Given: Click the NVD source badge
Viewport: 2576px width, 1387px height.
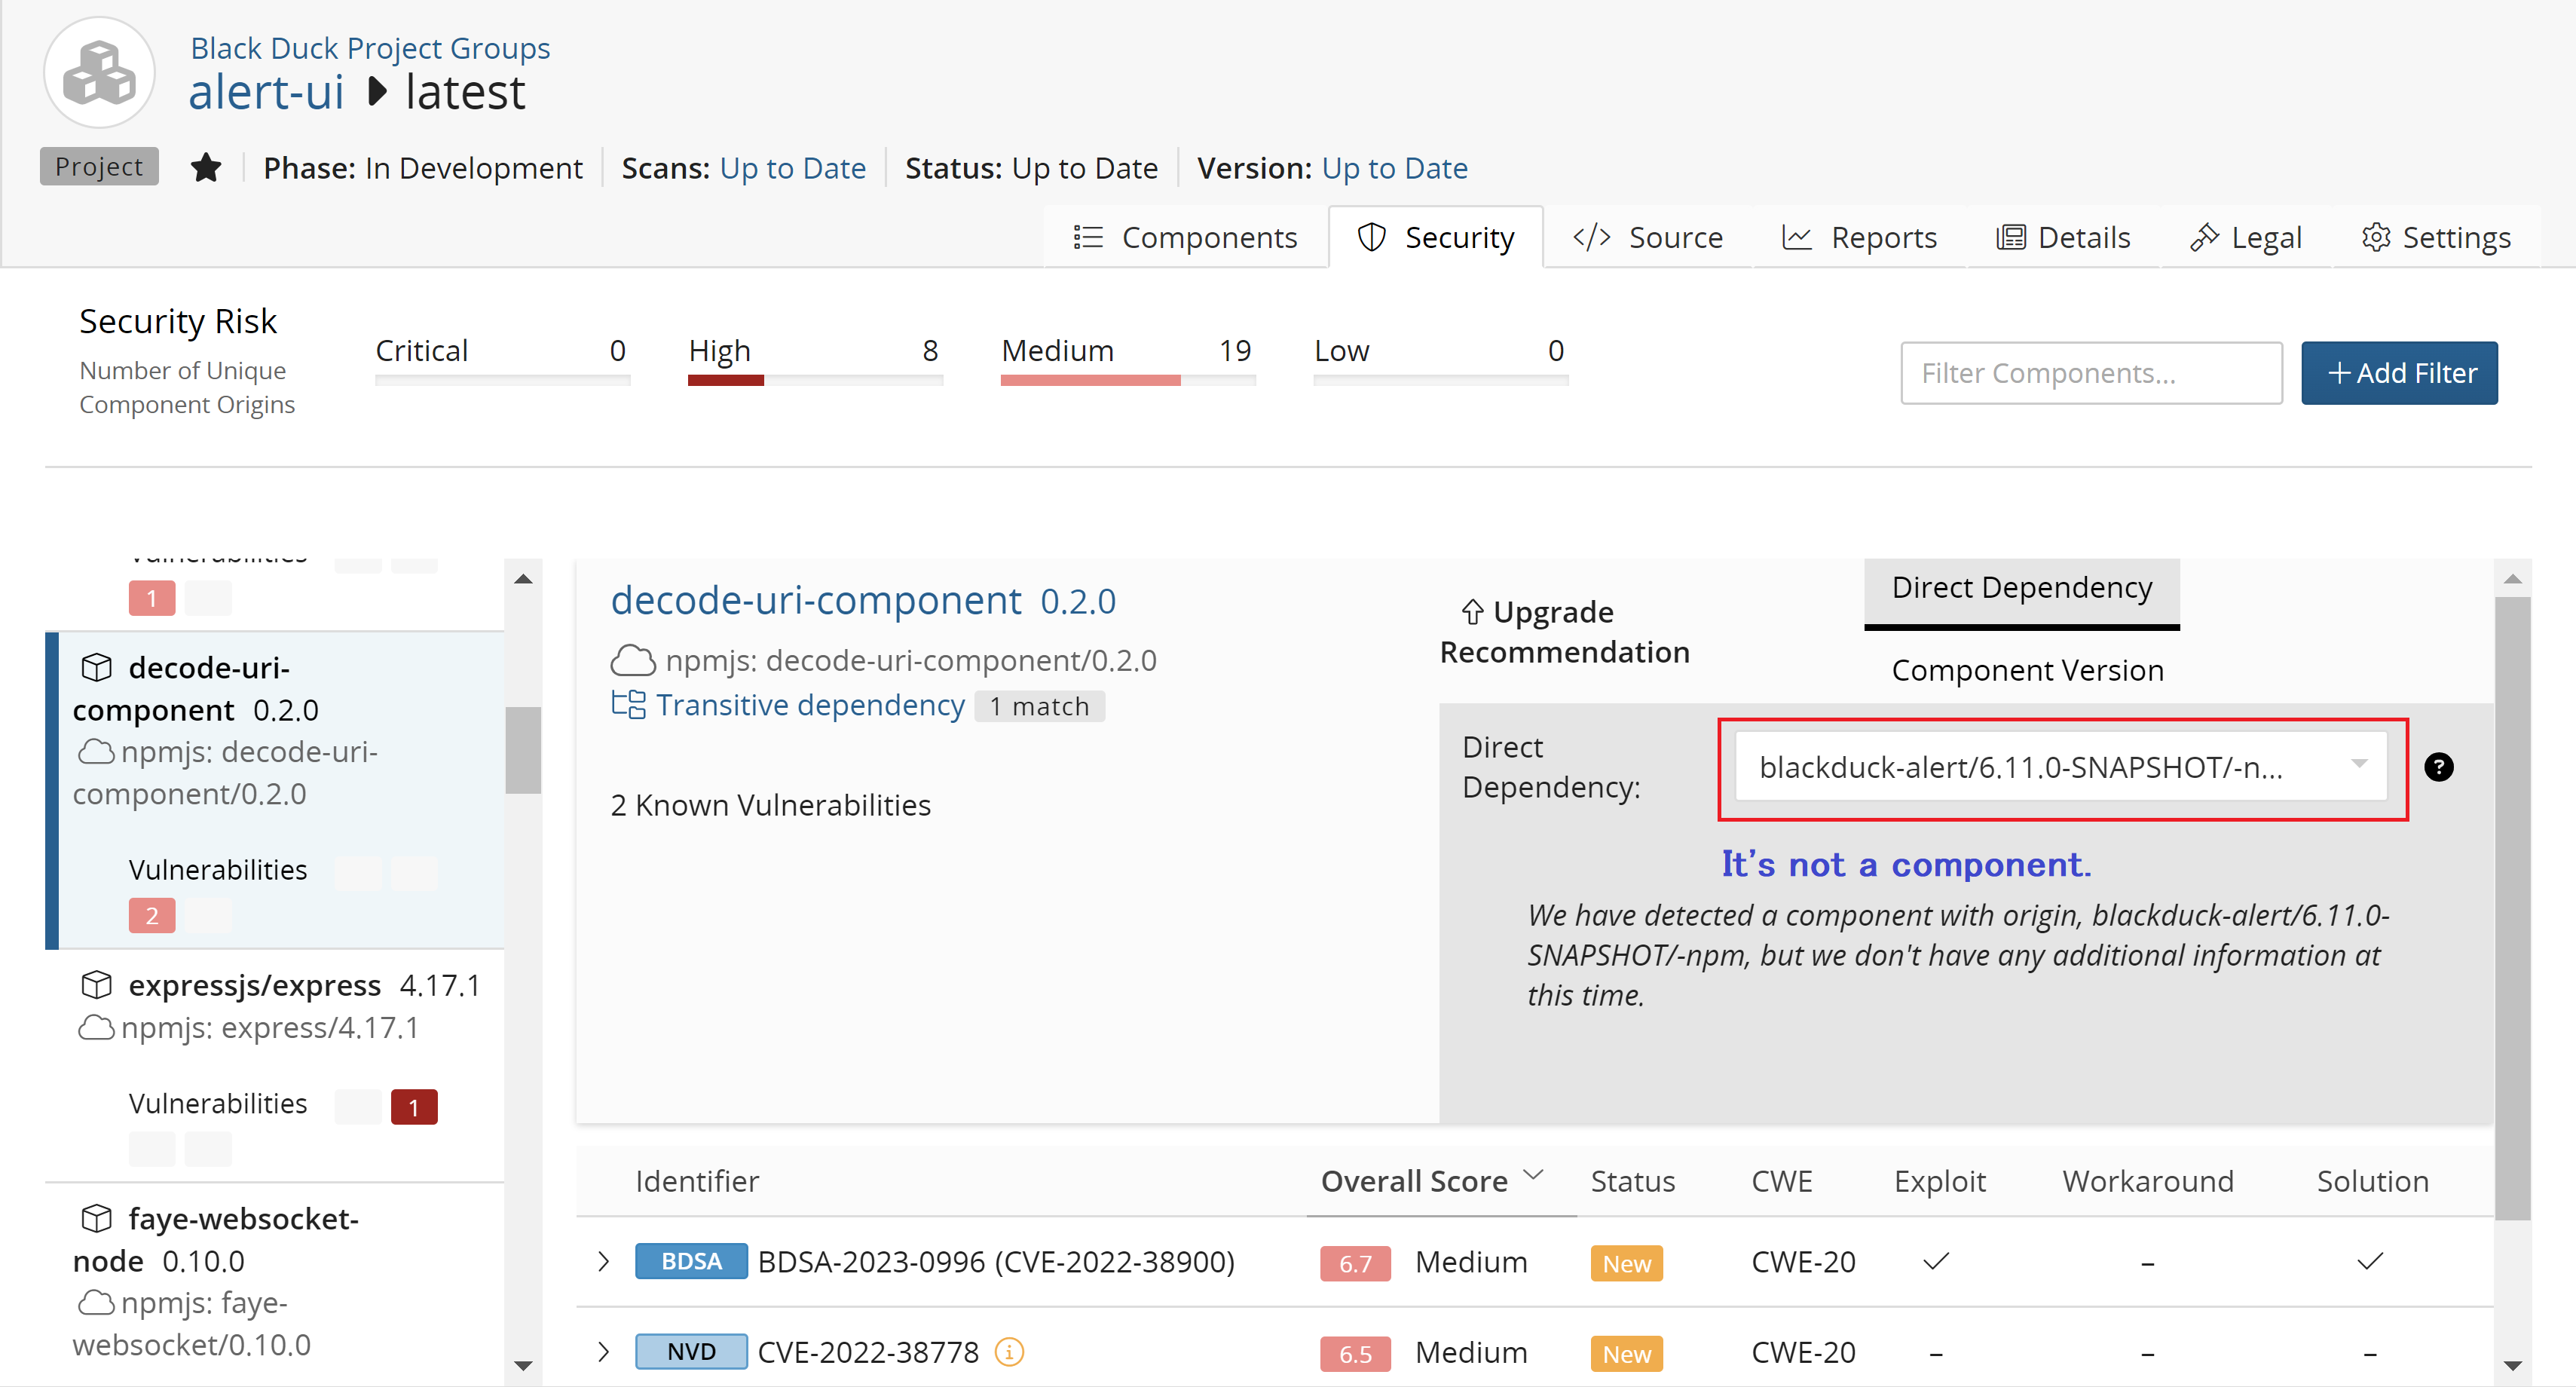Looking at the screenshot, I should [691, 1352].
